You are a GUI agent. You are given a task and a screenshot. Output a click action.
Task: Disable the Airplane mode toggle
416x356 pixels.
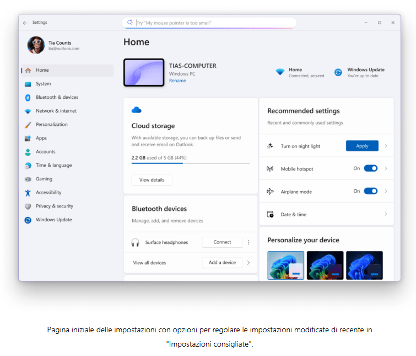coord(370,191)
